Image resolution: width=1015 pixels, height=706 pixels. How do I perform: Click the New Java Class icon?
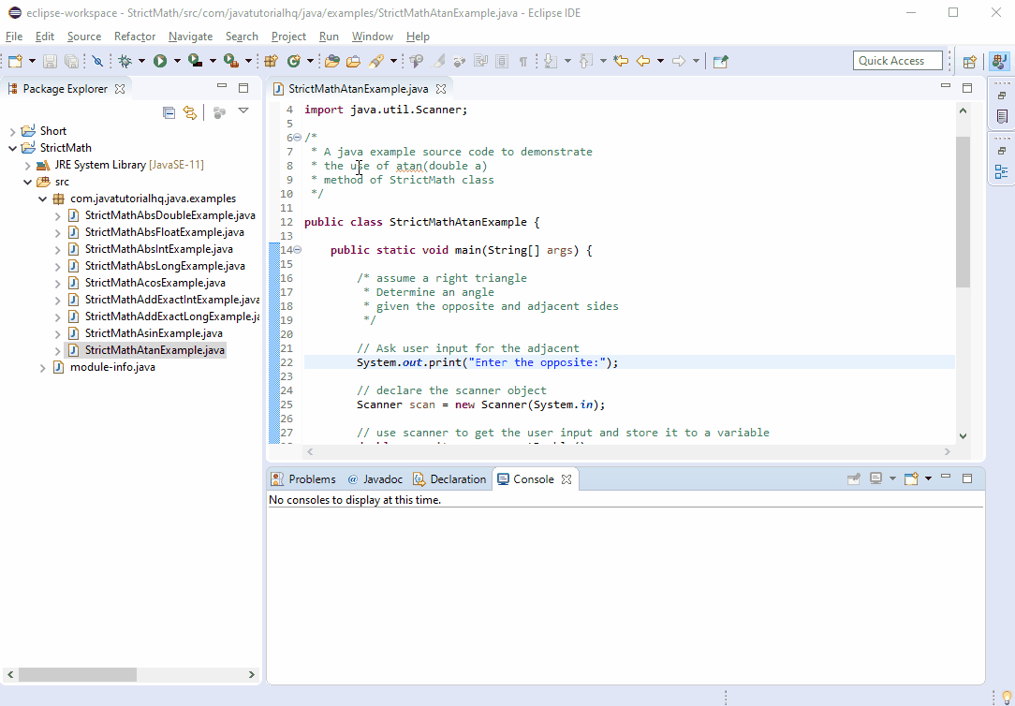[x=294, y=61]
